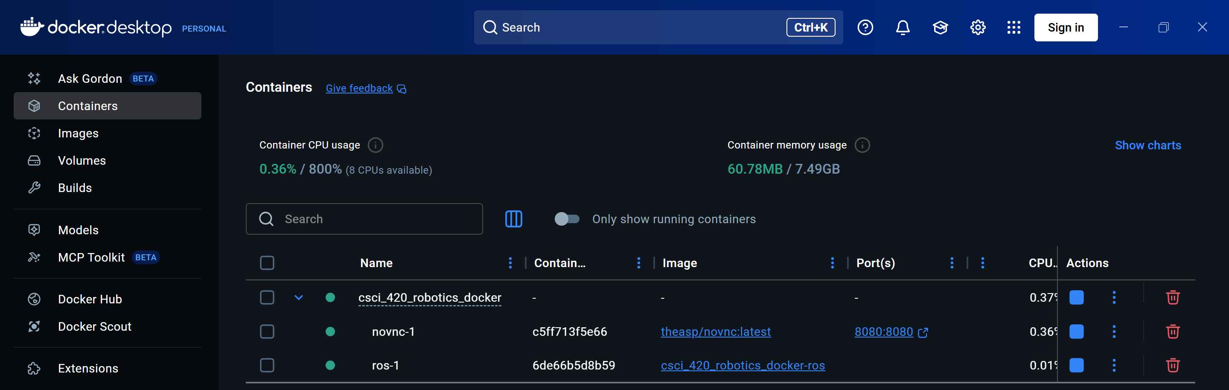Open Settings gear icon
The width and height of the screenshot is (1229, 390).
click(978, 28)
